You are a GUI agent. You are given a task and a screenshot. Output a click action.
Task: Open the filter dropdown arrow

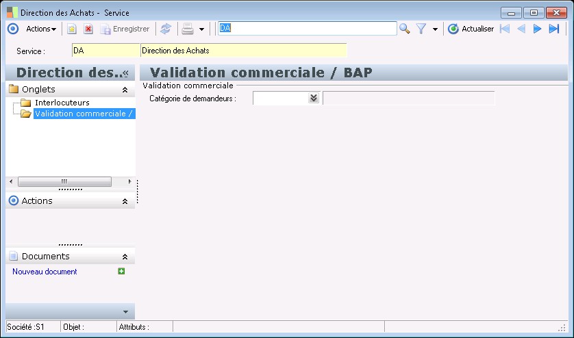click(x=435, y=29)
